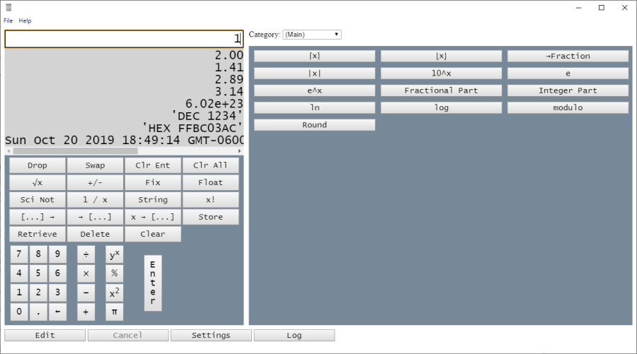Click the Clear button
The height and width of the screenshot is (354, 637).
pos(153,234)
